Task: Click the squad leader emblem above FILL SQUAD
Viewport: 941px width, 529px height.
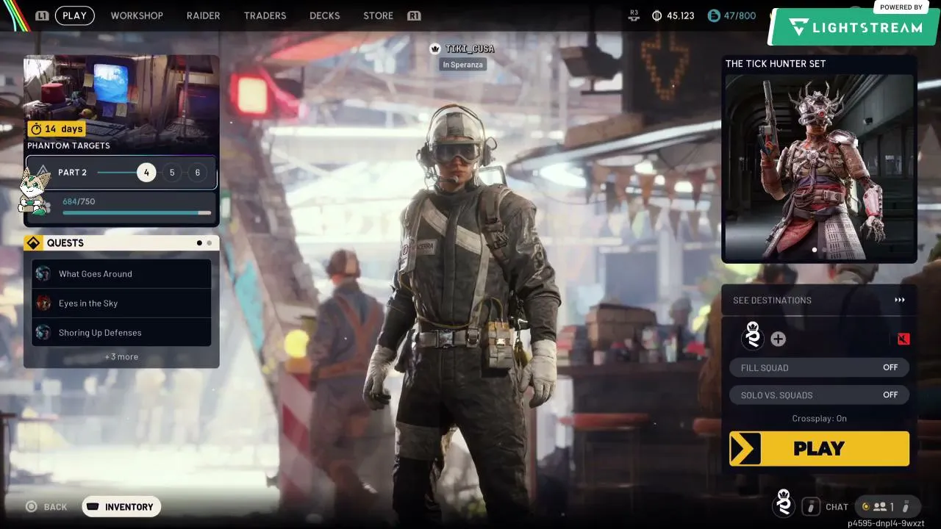Action: [752, 337]
